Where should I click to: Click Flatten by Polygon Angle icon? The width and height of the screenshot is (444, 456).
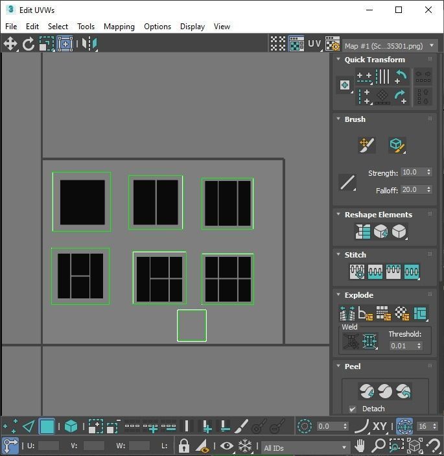tap(366, 313)
